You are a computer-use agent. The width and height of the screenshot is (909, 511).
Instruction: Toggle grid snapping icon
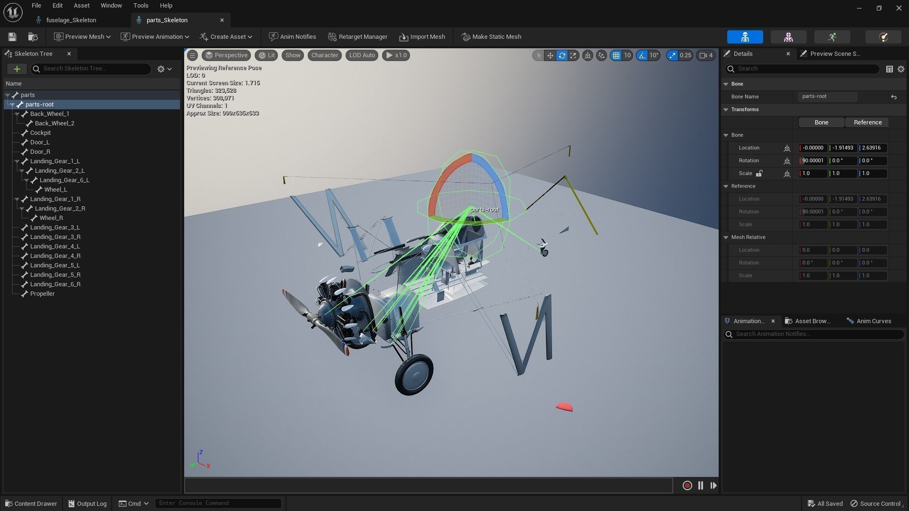[x=616, y=55]
